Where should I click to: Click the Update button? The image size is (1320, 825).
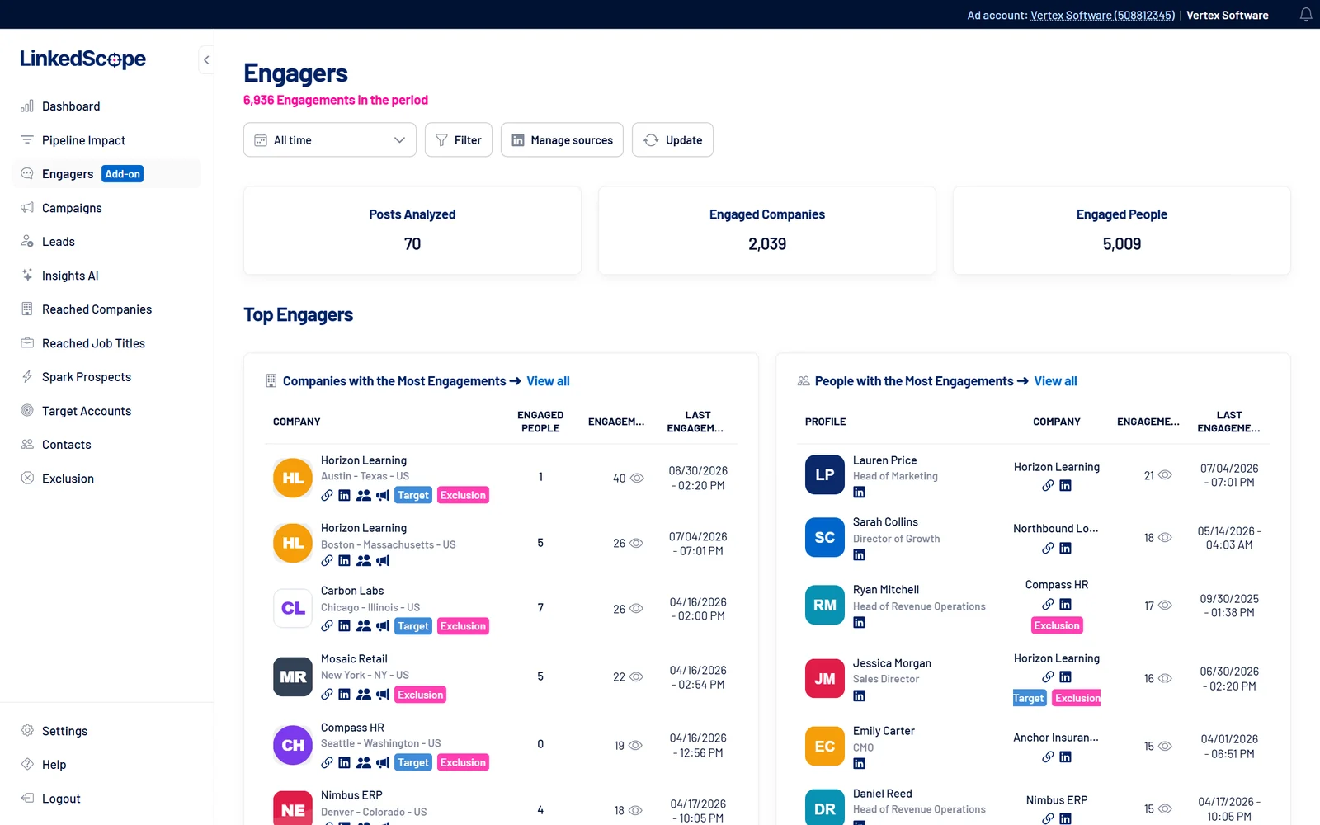pos(672,140)
